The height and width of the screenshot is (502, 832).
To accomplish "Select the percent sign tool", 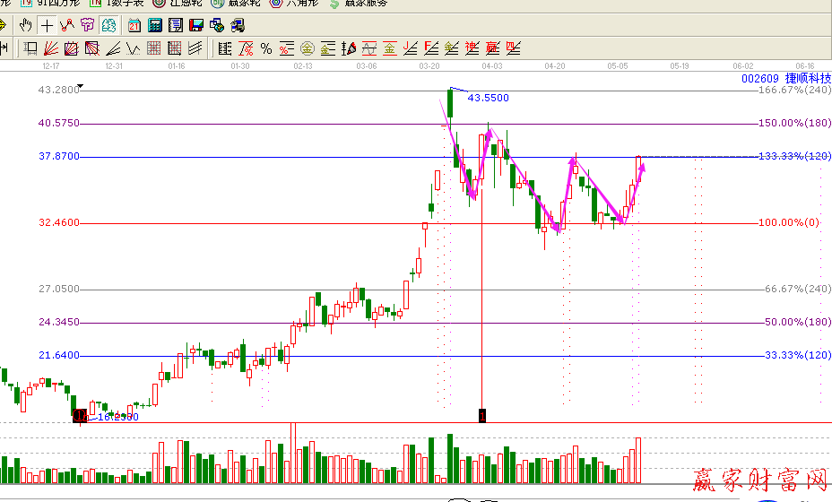I will point(266,48).
